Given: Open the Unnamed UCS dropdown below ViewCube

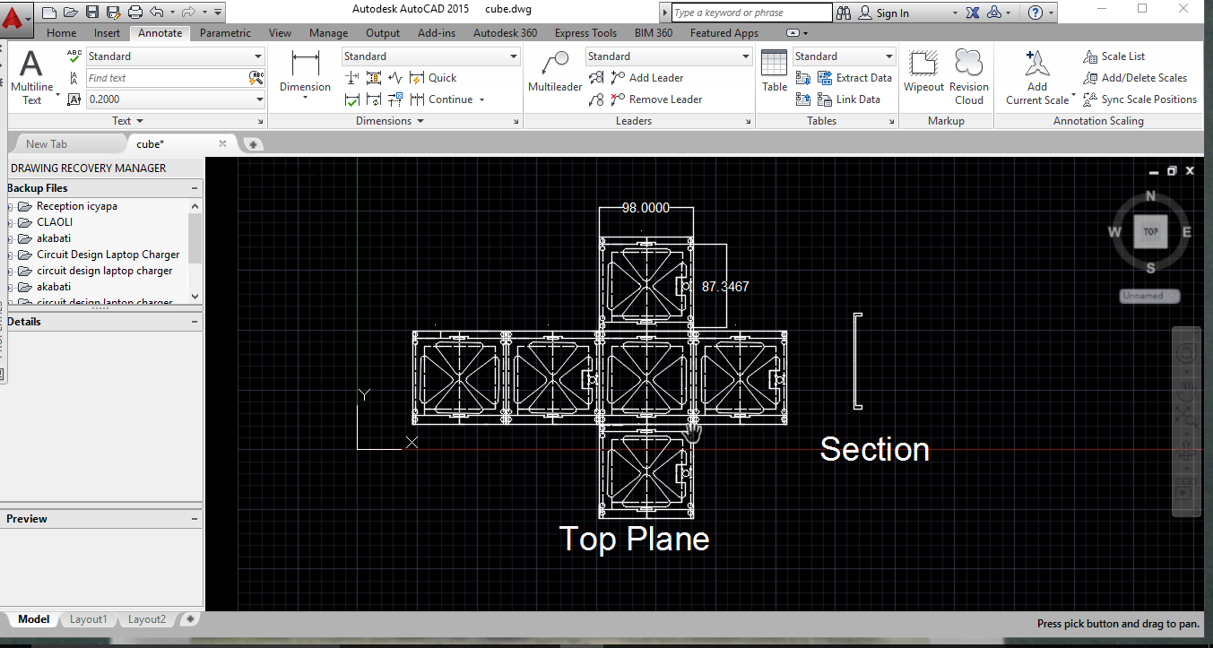Looking at the screenshot, I should pyautogui.click(x=1150, y=296).
